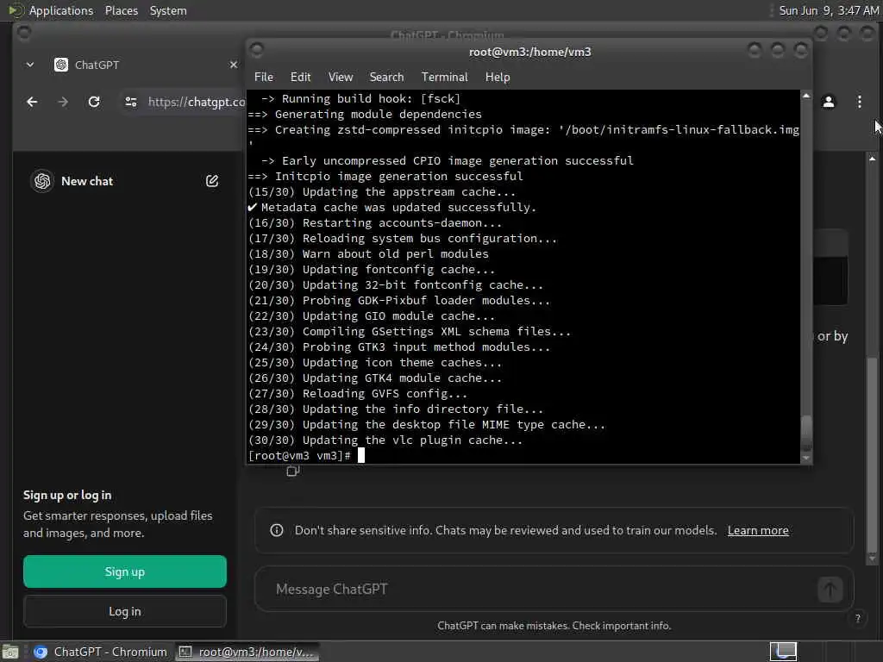Open the System menu
This screenshot has height=662, width=883.
tap(168, 10)
